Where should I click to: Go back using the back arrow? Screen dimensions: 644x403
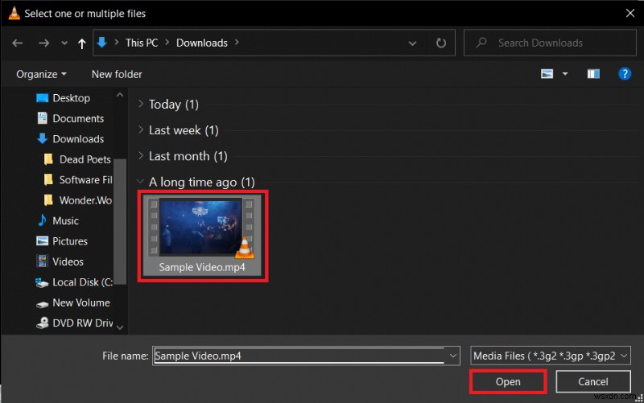(x=17, y=43)
